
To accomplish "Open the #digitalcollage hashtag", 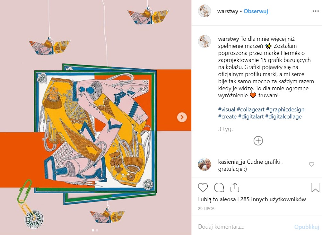I will (x=283, y=117).
